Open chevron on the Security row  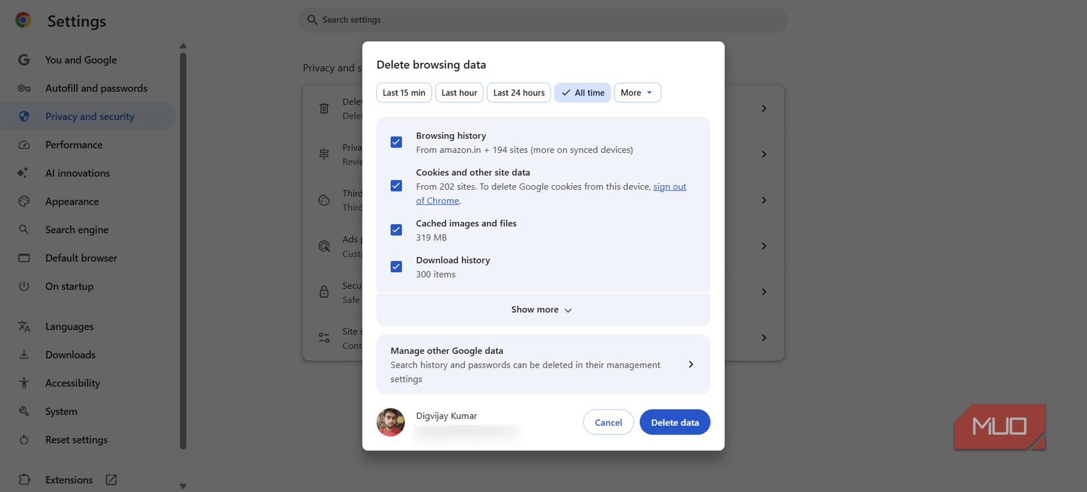pos(764,292)
